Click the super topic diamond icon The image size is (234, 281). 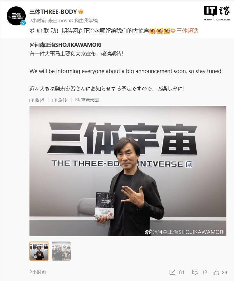click(x=173, y=31)
